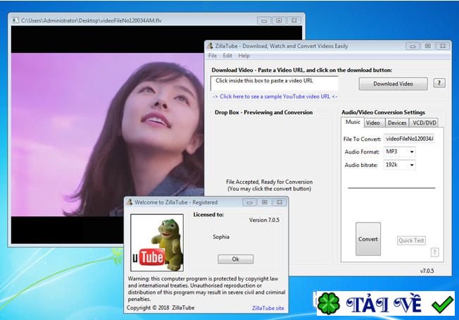Click the Drop Box preview area message
The height and width of the screenshot is (320, 459).
click(x=270, y=185)
